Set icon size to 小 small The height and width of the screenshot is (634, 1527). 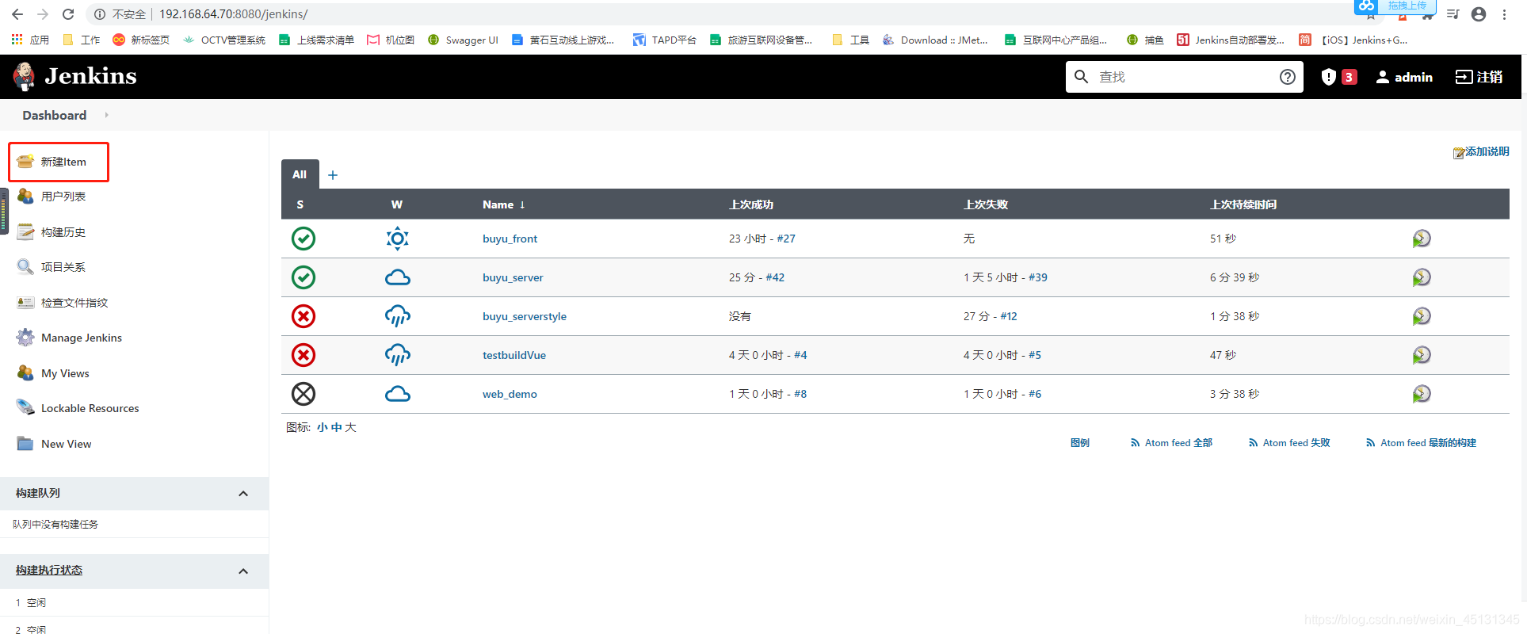[x=323, y=427]
